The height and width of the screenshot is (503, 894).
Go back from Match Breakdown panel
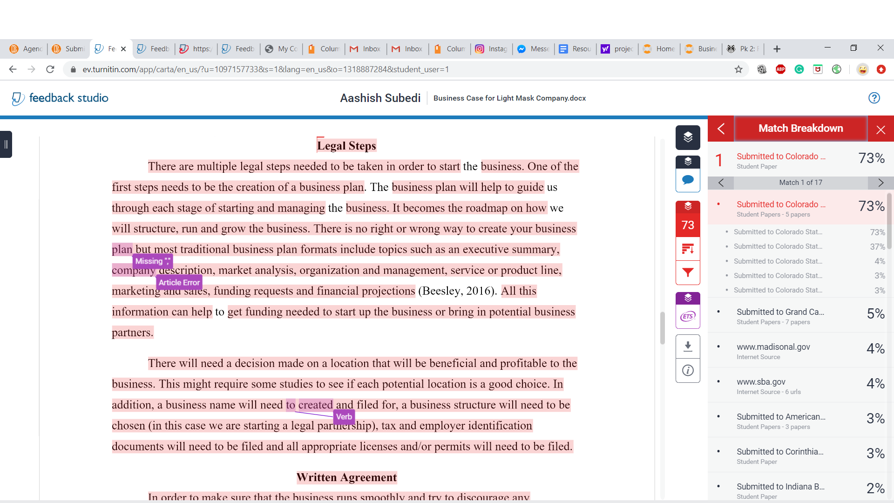pyautogui.click(x=721, y=129)
